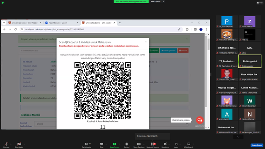Click the Cari Presensi Kelas search field
The height and width of the screenshot is (149, 265).
(x=38, y=50)
